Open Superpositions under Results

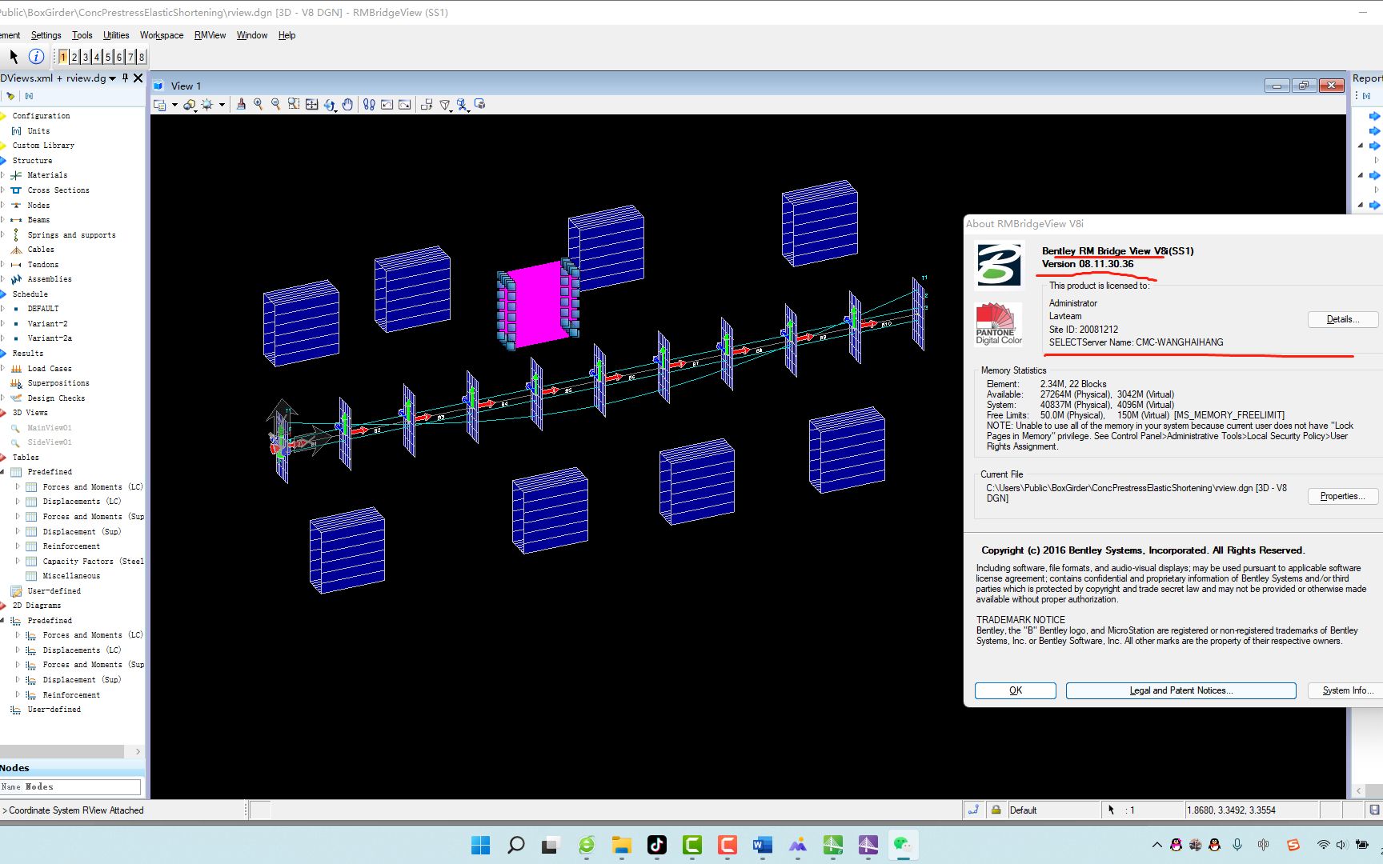coord(57,382)
